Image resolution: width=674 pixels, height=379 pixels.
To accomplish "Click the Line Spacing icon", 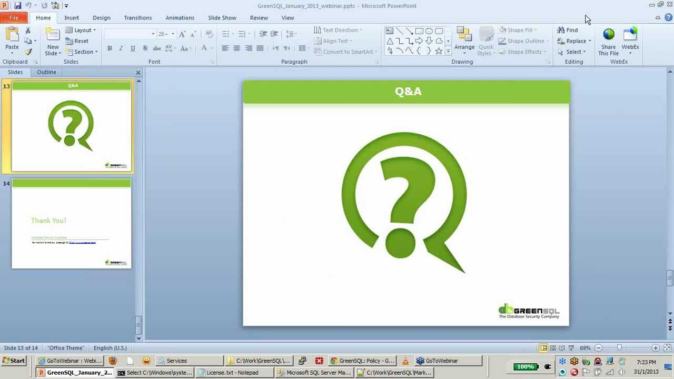I will 291,34.
